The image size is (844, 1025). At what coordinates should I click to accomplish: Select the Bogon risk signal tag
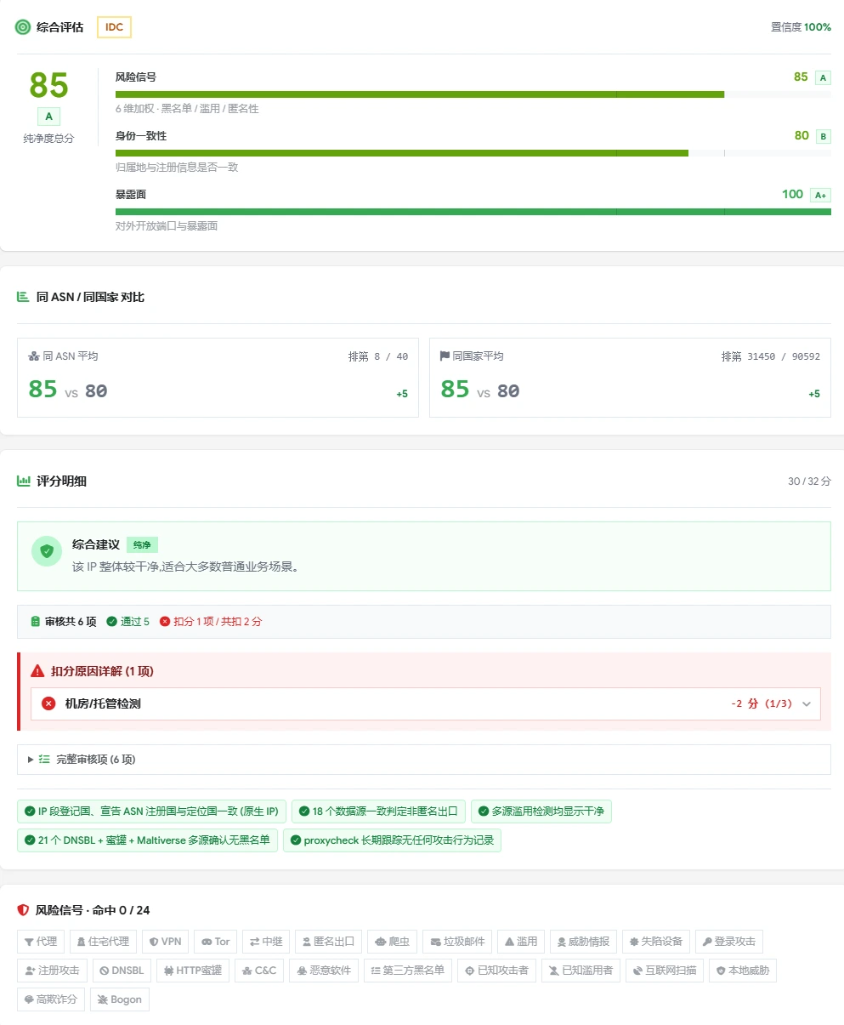tap(120, 999)
